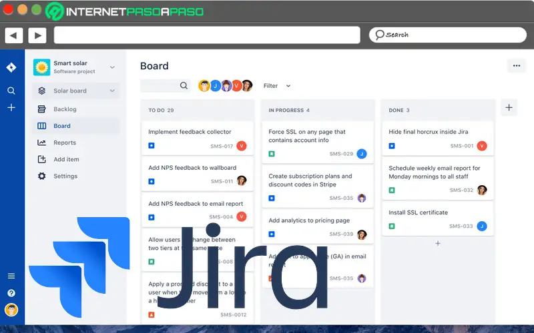Click the assignee J avatar on SMS-033

click(481, 226)
